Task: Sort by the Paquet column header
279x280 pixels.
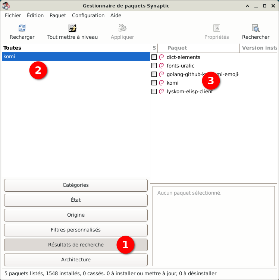Action: [202, 48]
